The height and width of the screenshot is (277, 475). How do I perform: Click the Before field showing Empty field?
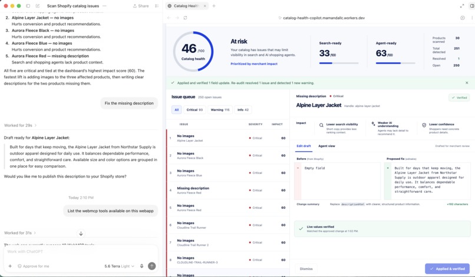tap(337, 181)
